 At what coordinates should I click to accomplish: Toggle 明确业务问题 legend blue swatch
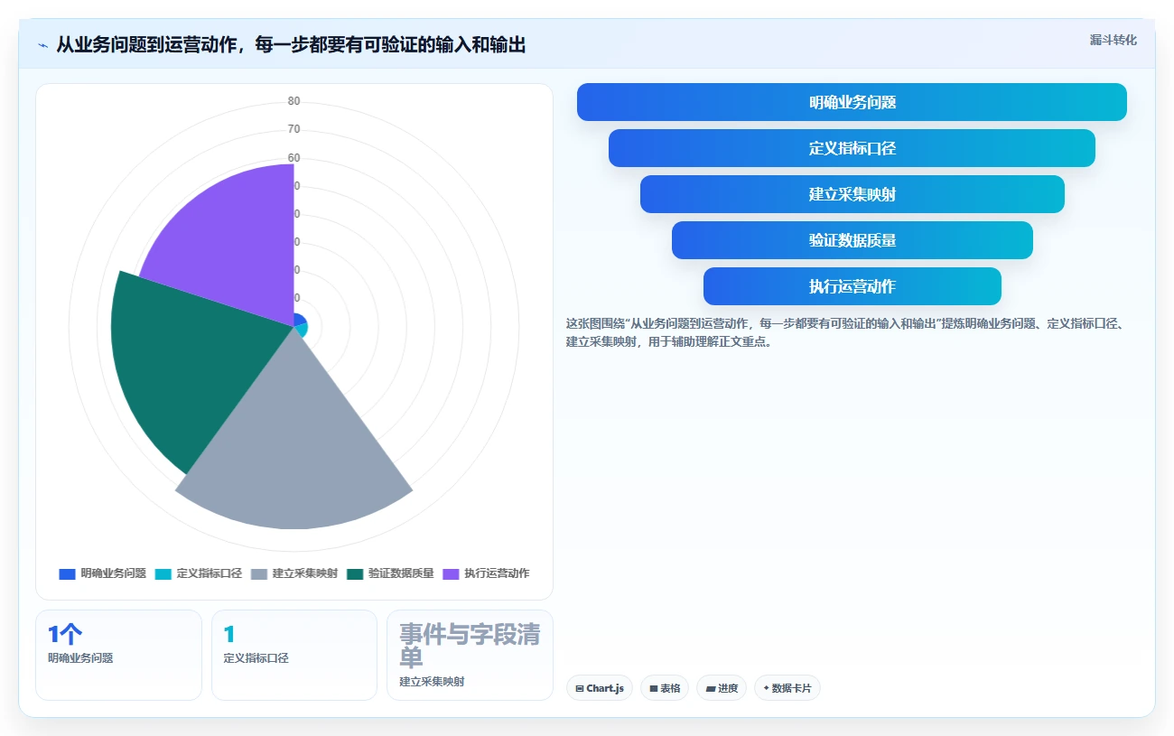pyautogui.click(x=67, y=573)
